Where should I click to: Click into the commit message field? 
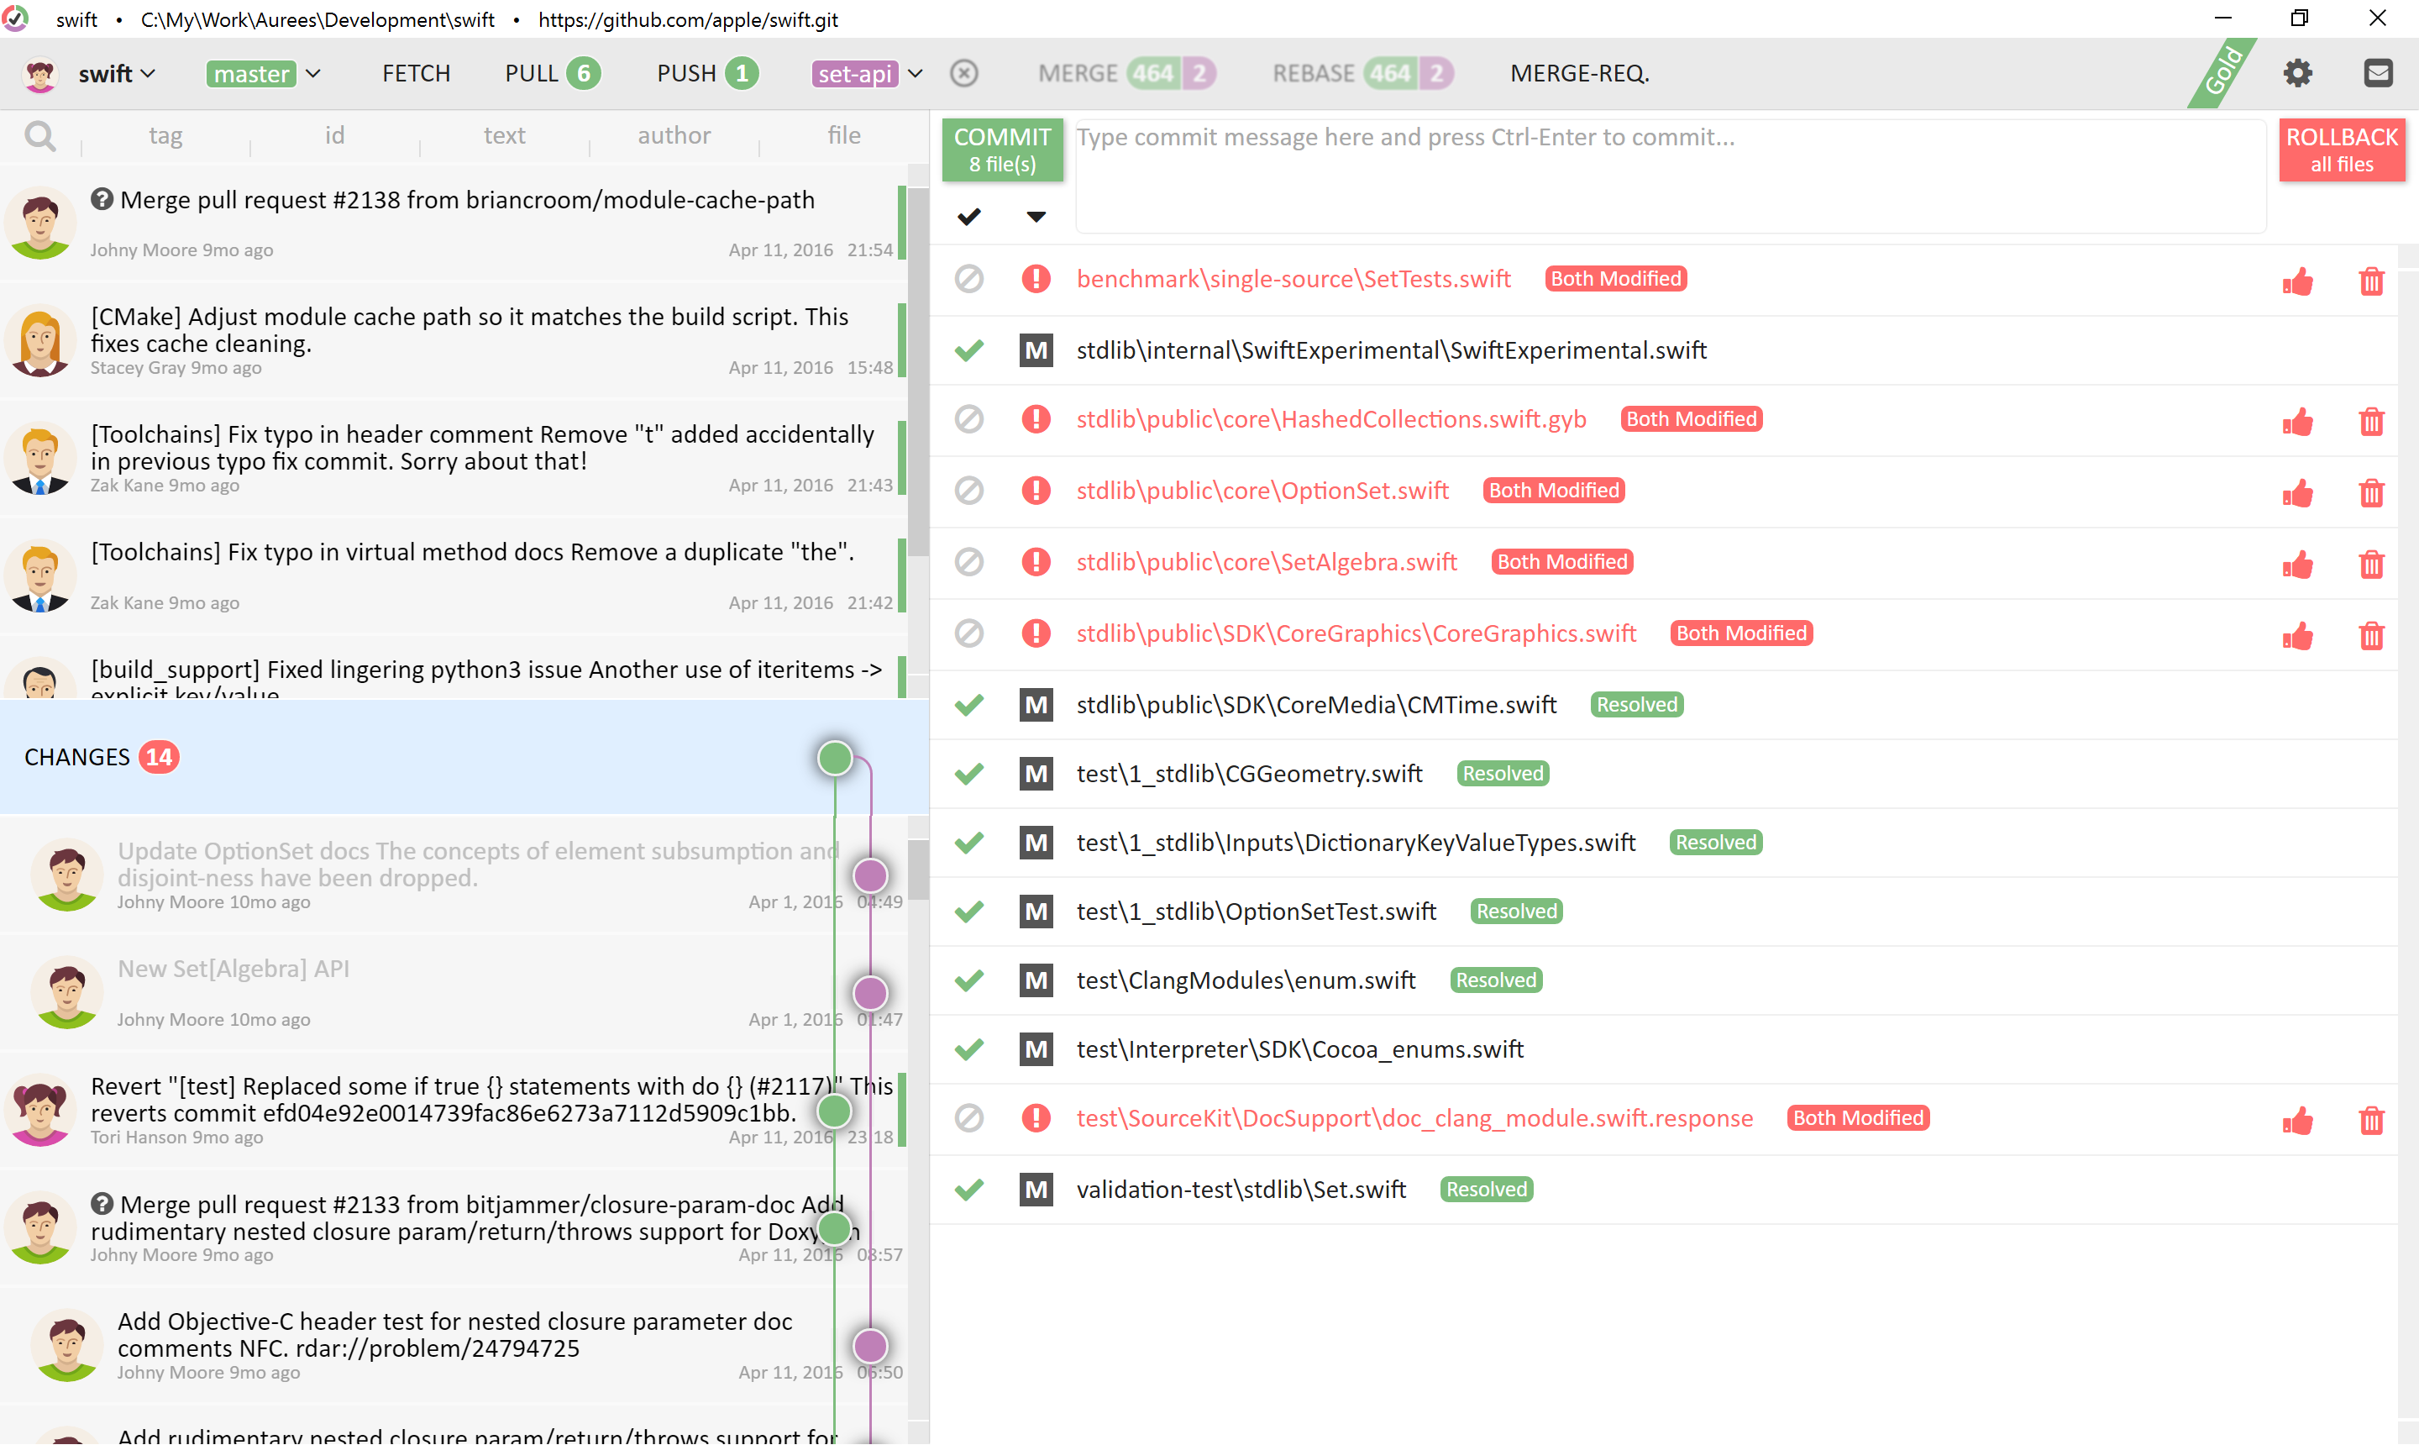click(1671, 176)
